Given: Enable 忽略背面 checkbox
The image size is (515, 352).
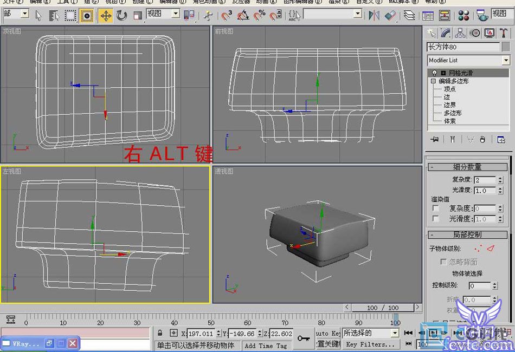Looking at the screenshot, I should click(x=443, y=262).
